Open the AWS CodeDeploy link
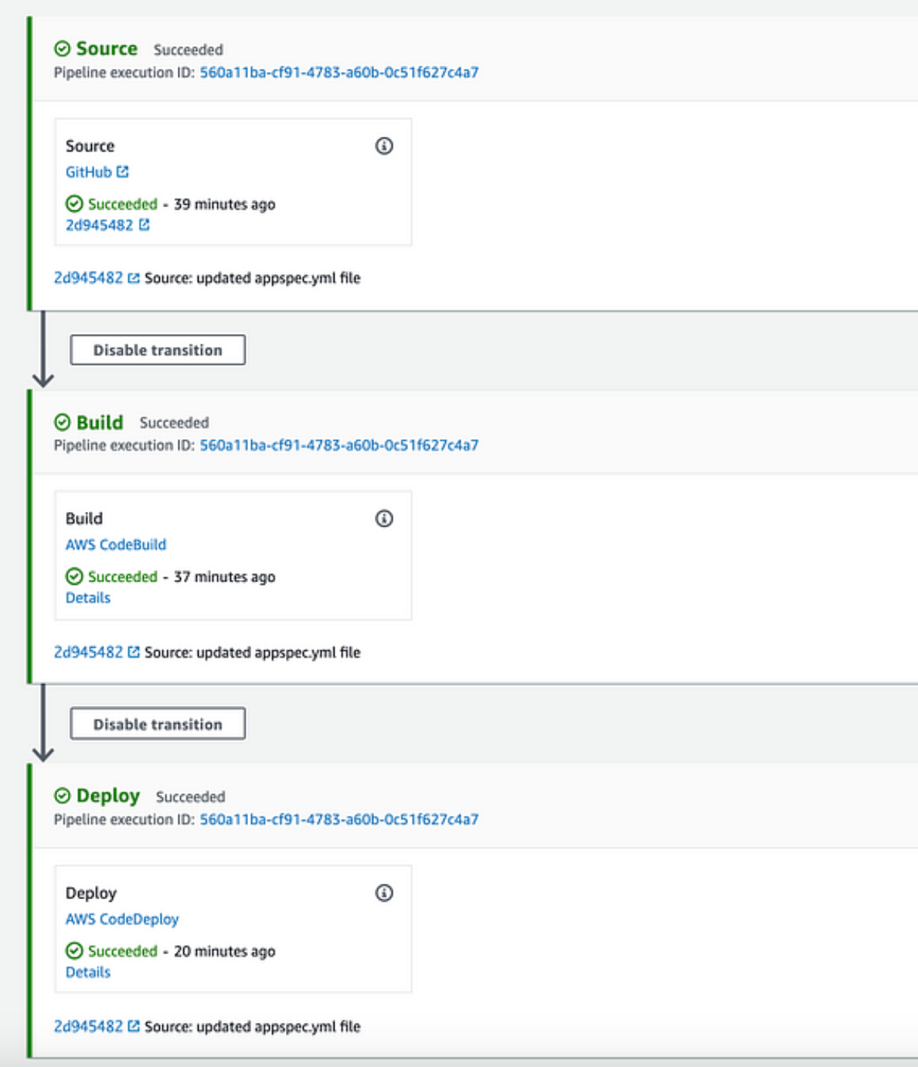 pos(122,919)
